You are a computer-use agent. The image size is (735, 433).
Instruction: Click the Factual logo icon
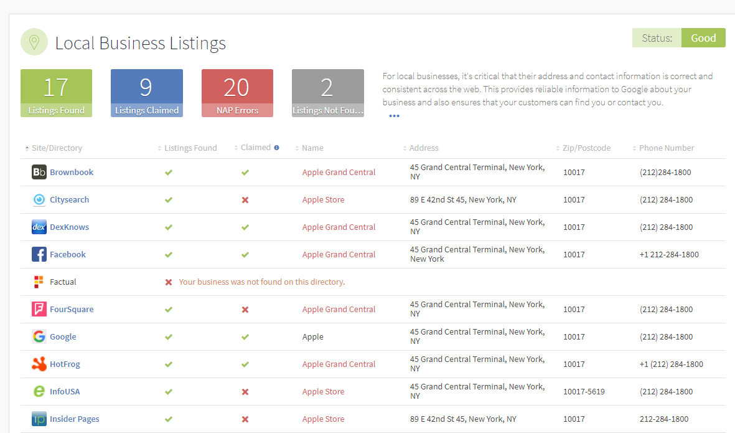coord(39,282)
